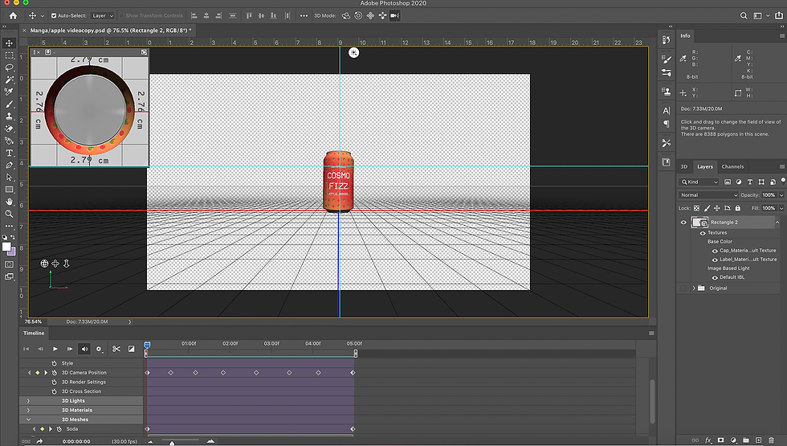Viewport: 787px width, 446px height.
Task: Open the Normal blend mode dropdown
Action: point(708,194)
